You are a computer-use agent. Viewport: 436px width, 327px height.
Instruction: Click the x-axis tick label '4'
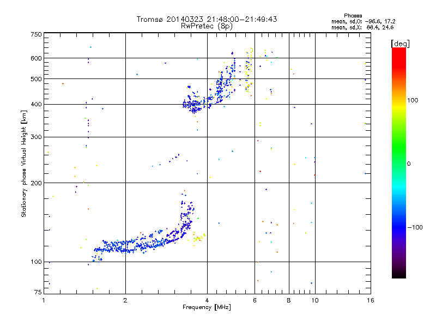[207, 300]
